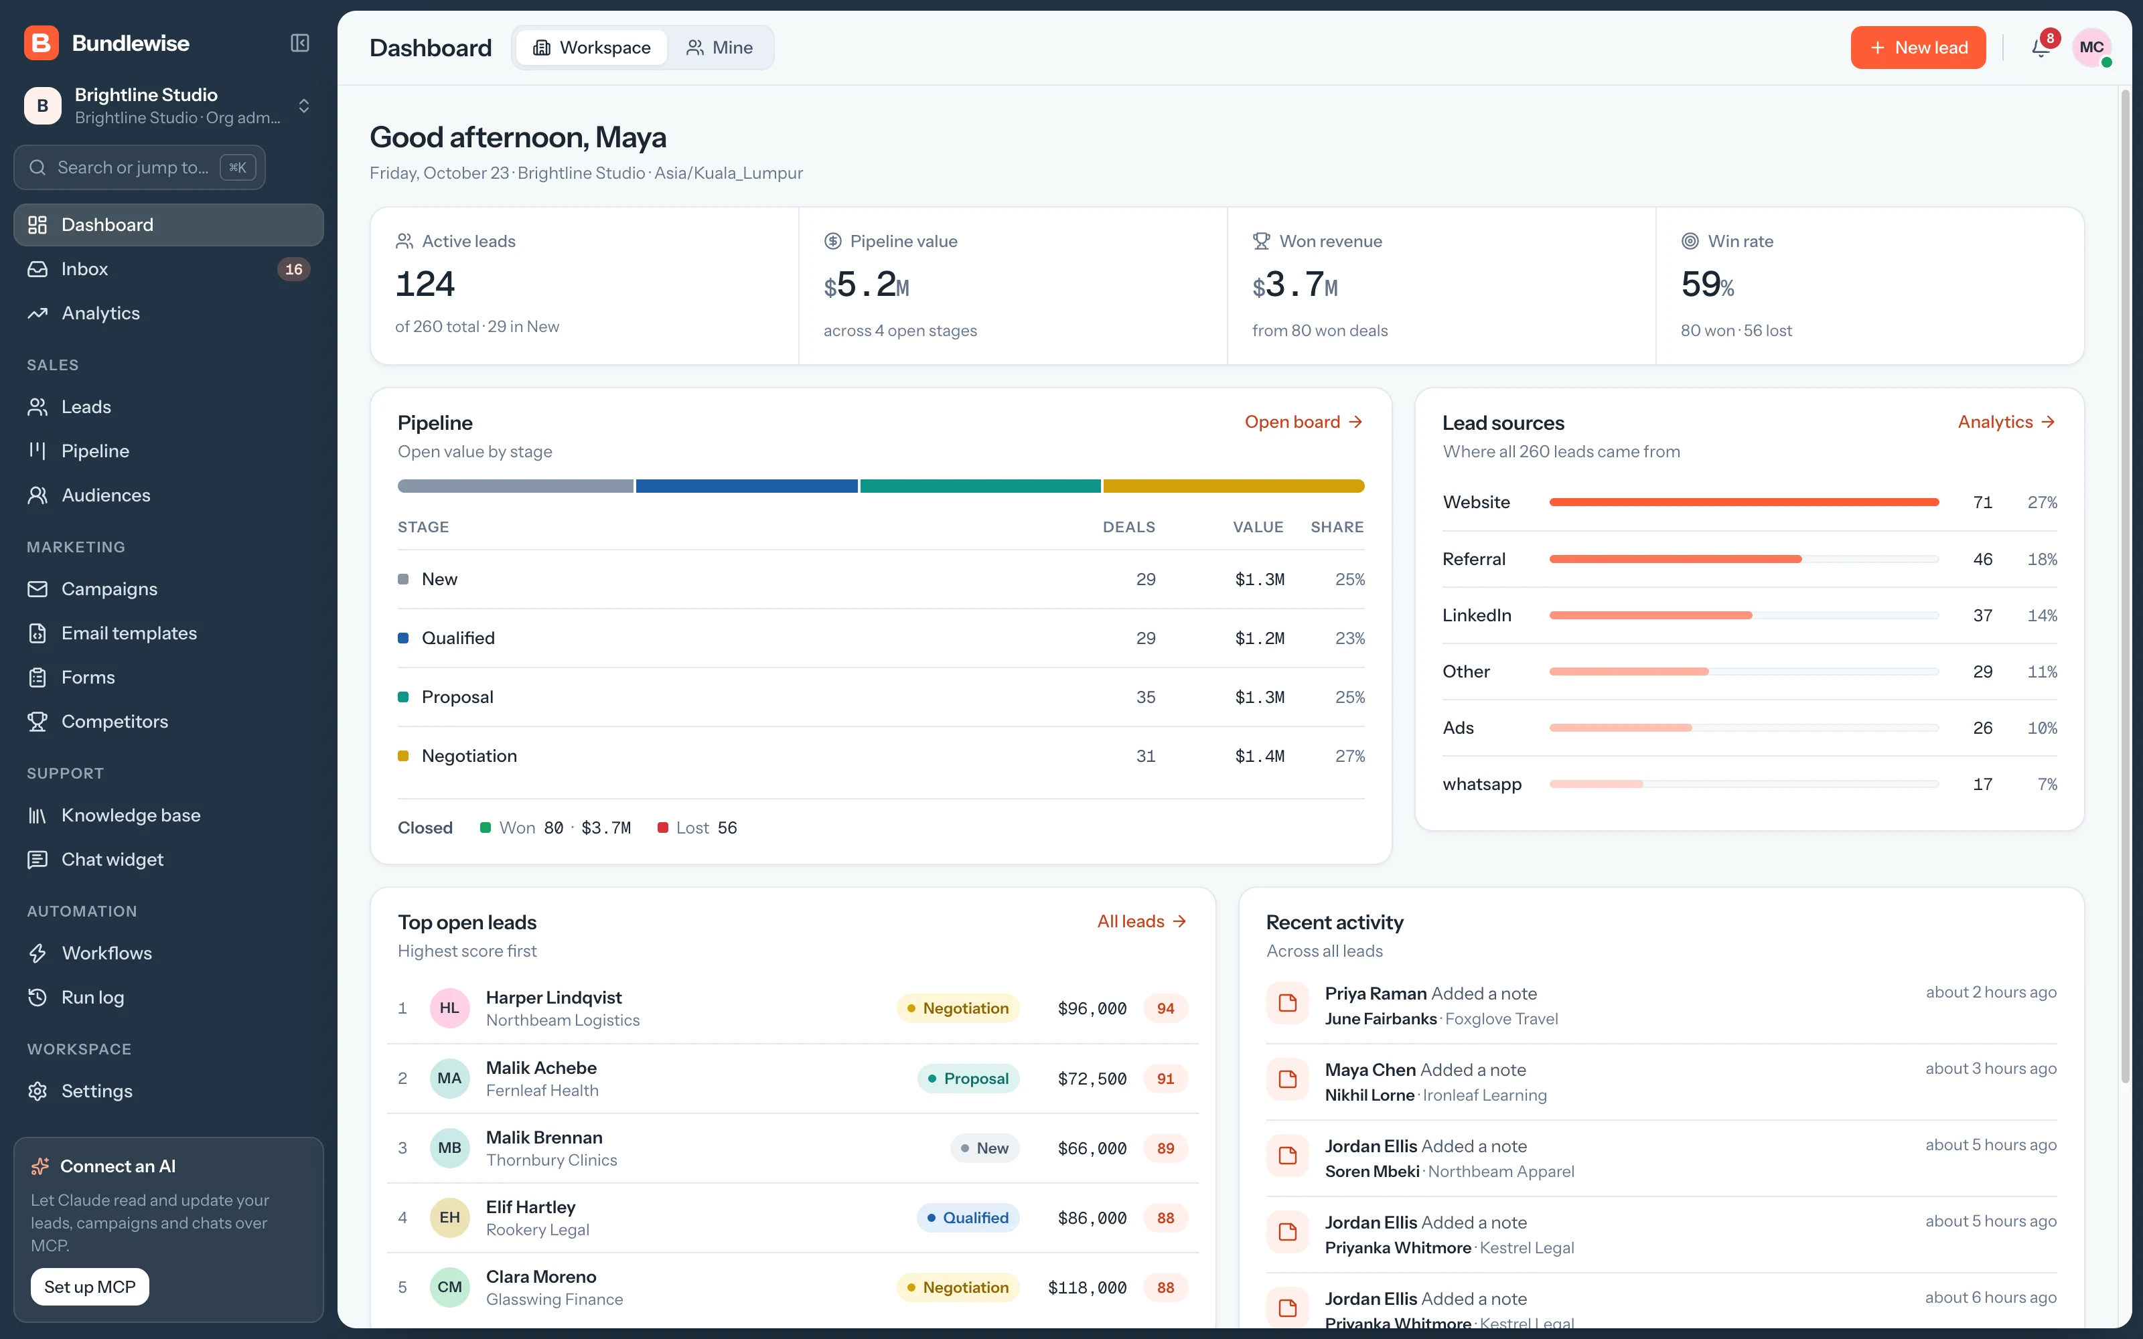Follow the Open board link

click(1303, 422)
